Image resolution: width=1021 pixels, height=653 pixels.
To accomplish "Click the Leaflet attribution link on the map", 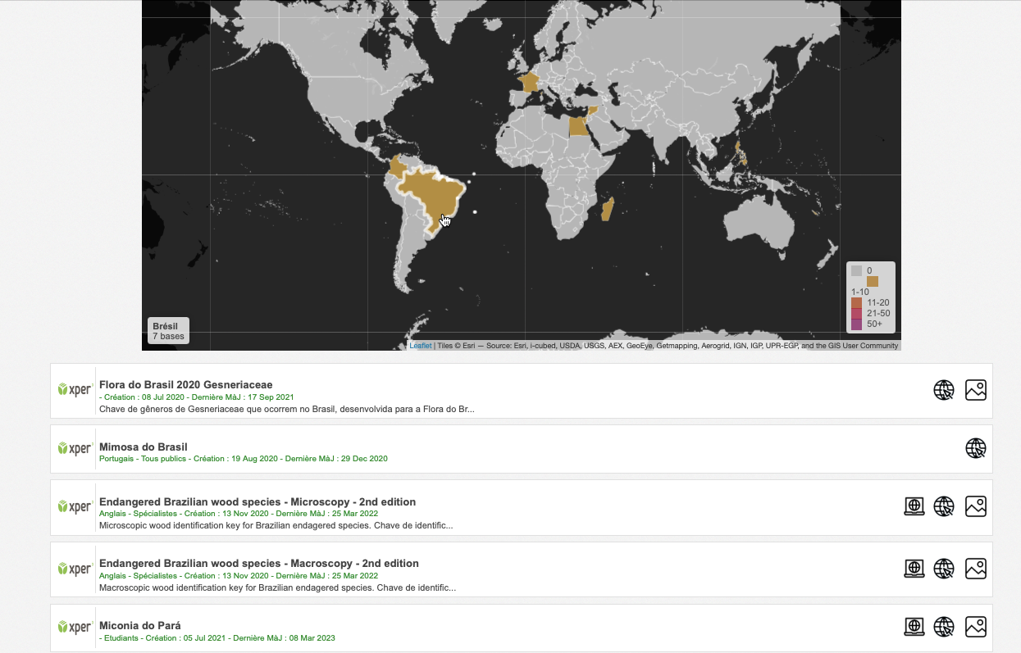I will pos(420,346).
